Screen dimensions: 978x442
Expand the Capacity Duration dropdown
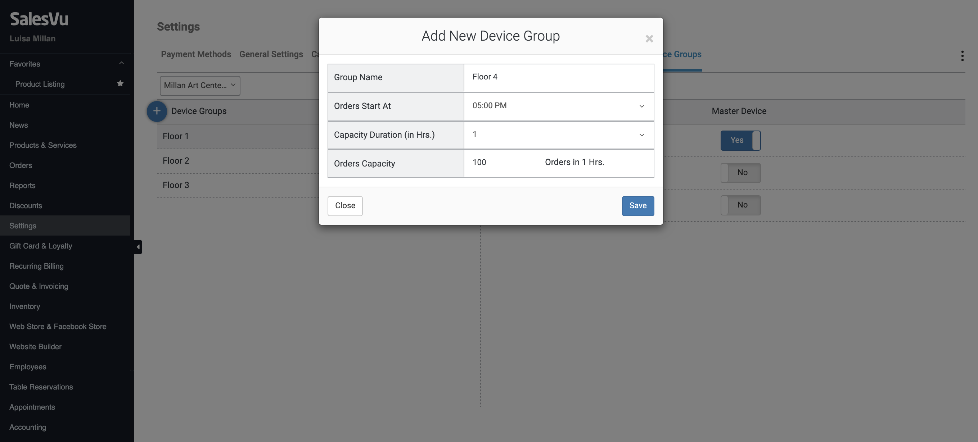(558, 135)
